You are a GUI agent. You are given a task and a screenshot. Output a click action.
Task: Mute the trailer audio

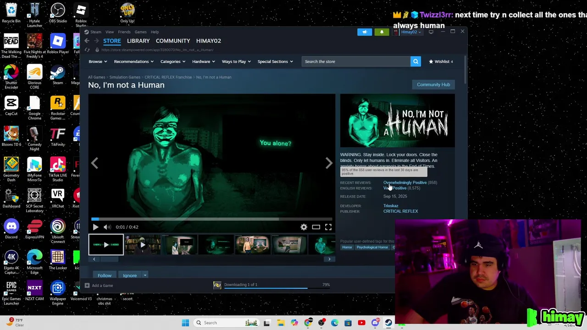pos(107,227)
